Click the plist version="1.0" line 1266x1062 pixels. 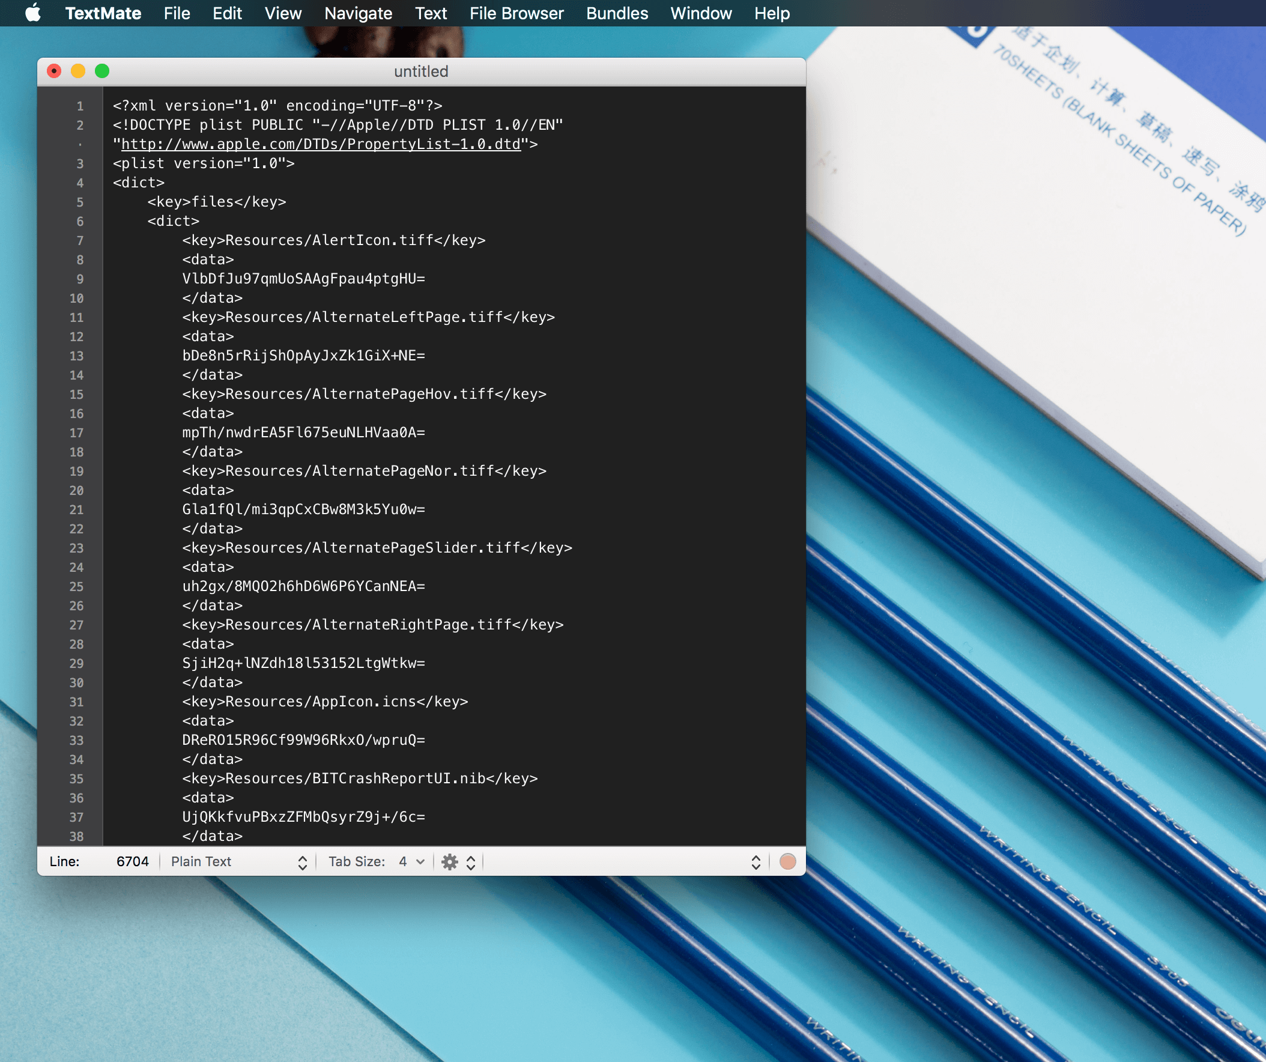click(203, 163)
